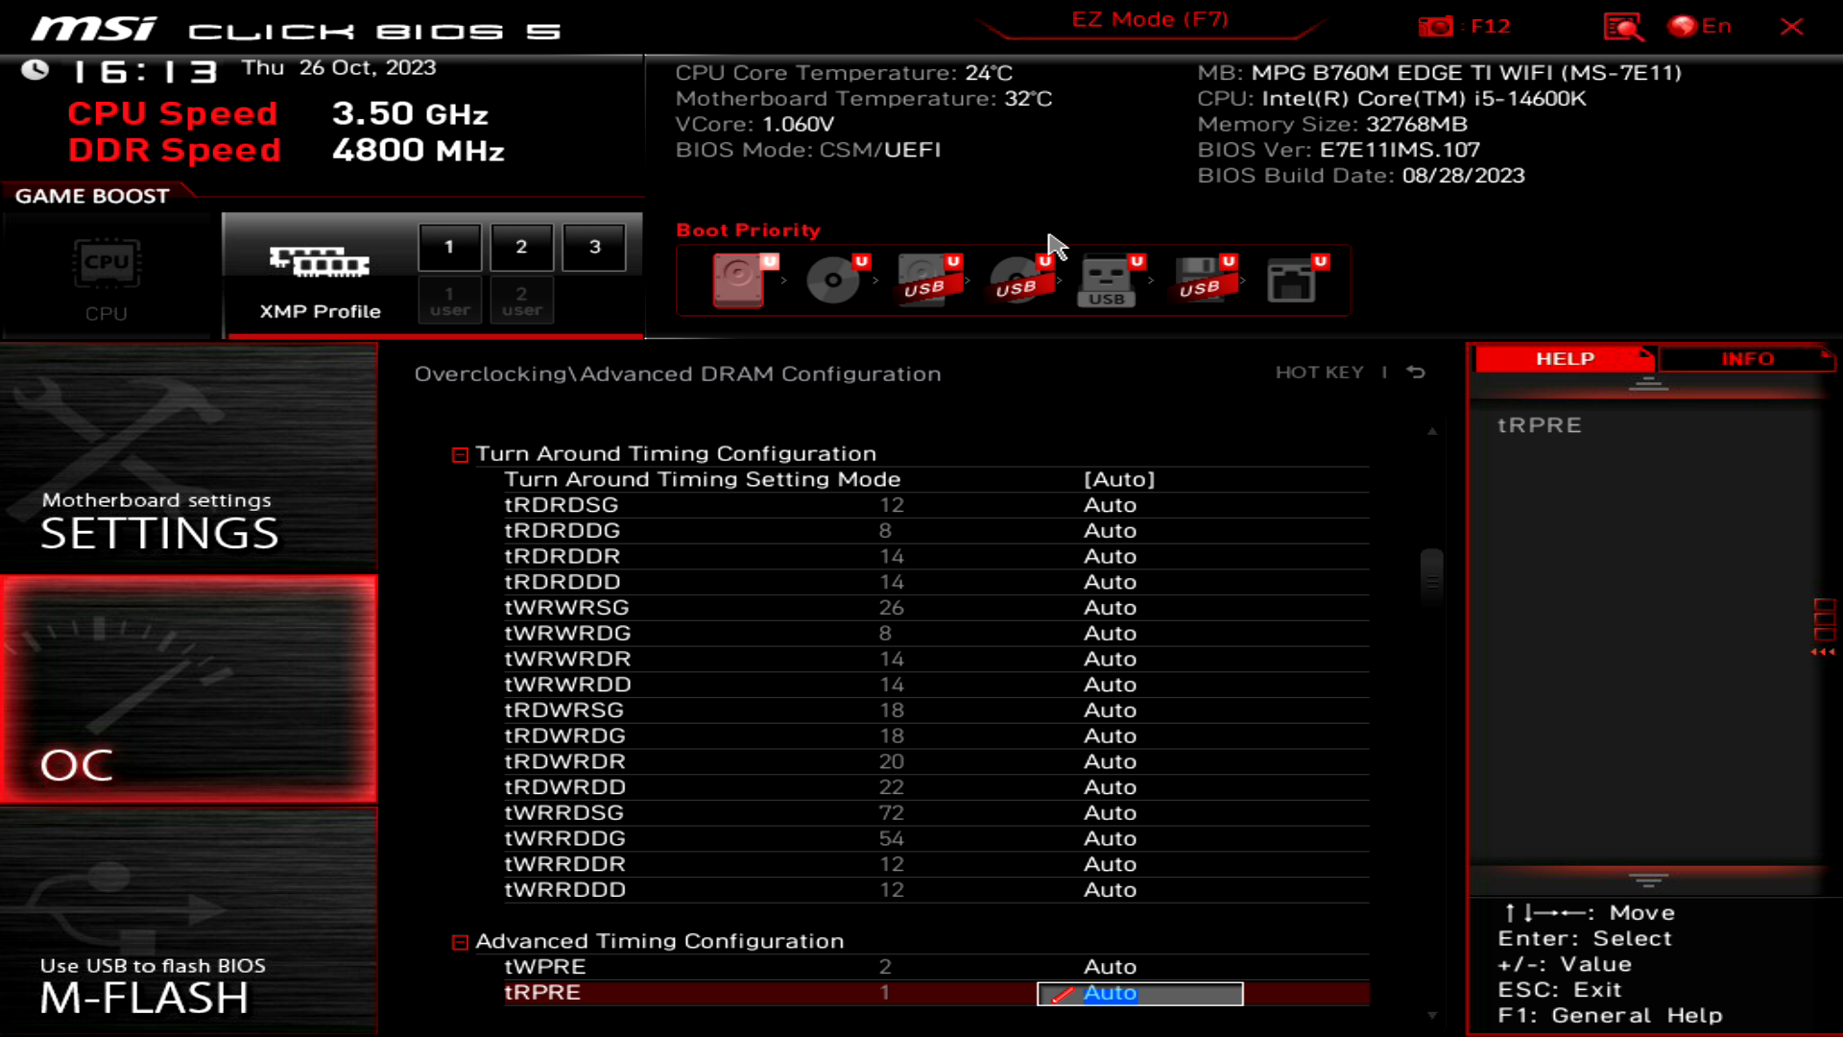The height and width of the screenshot is (1037, 1843).
Task: Switch to EZ Mode (F7)
Action: click(1150, 20)
